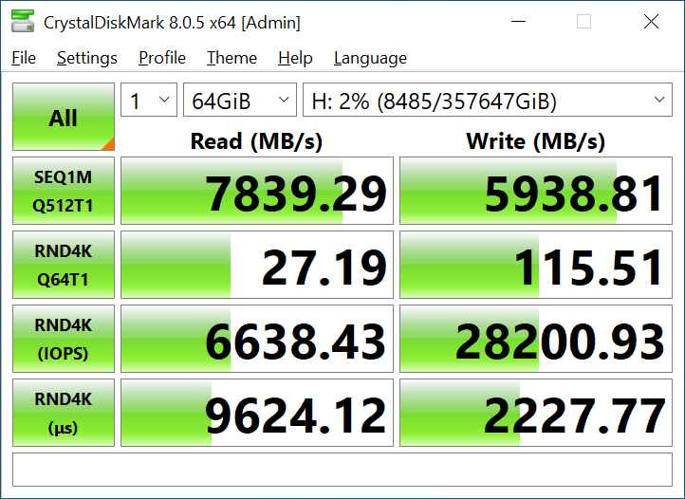Image resolution: width=685 pixels, height=499 pixels.
Task: Click the CrystalDiskMark app icon in title bar
Action: pos(23,22)
